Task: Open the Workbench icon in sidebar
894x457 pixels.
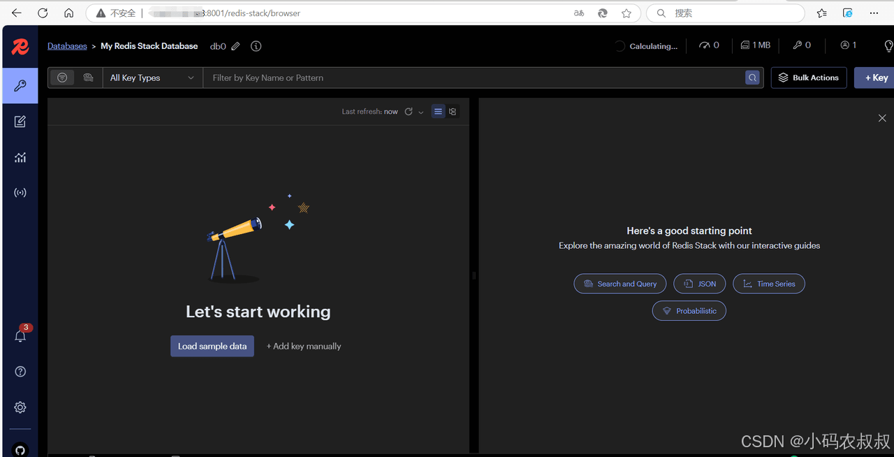Action: [20, 122]
